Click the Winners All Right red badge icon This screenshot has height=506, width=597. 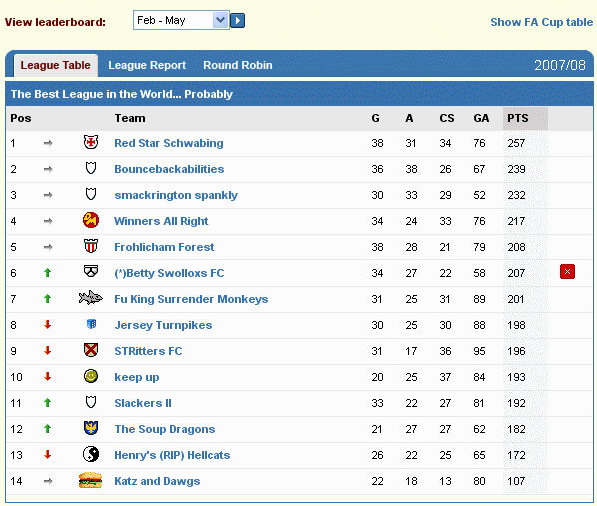[x=91, y=220]
